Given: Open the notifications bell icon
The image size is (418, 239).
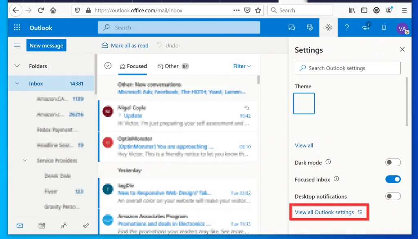Looking at the screenshot, I should [x=384, y=28].
